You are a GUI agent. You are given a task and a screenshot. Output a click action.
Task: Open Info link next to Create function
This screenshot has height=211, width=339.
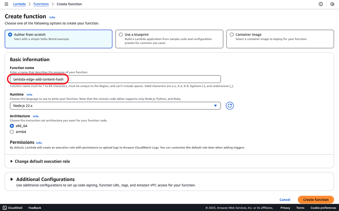52,17
